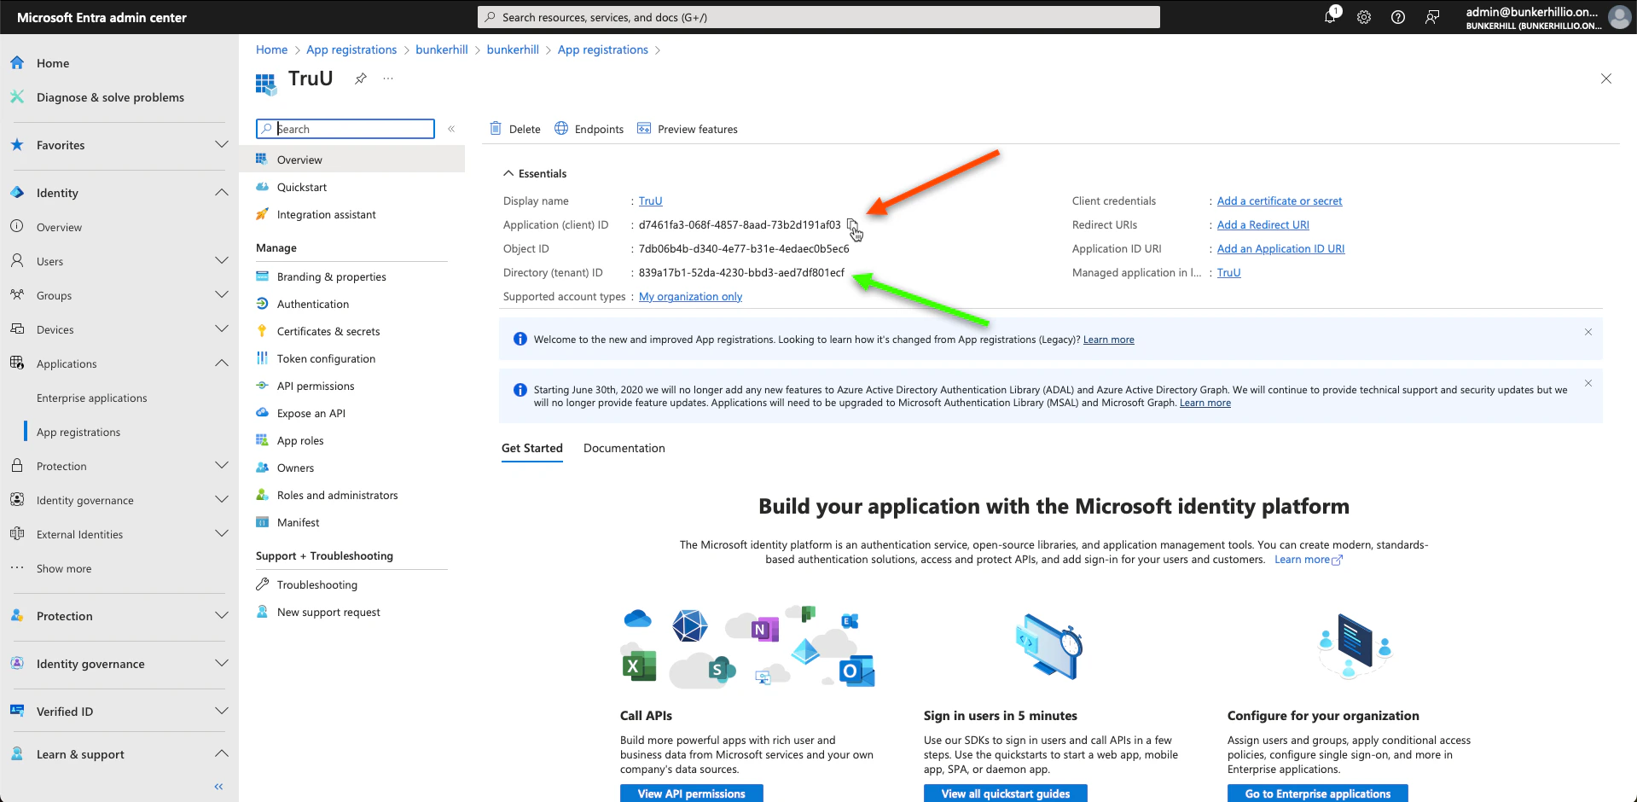The image size is (1637, 802).
Task: Open portal settings gear icon
Action: (1364, 17)
